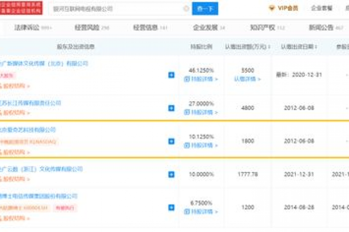Select the date 2021-12-31 in 1777.78 row
Image resolution: width=349 pixels, height=232 pixels.
point(299,174)
